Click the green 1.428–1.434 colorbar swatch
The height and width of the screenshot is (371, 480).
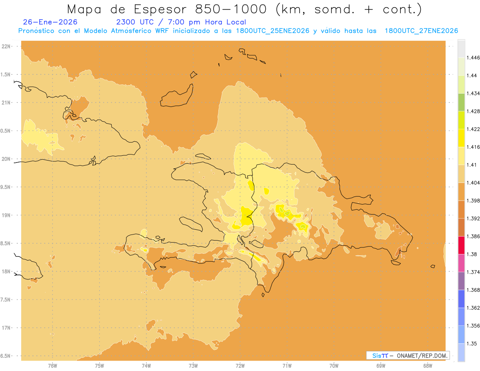[461, 102]
